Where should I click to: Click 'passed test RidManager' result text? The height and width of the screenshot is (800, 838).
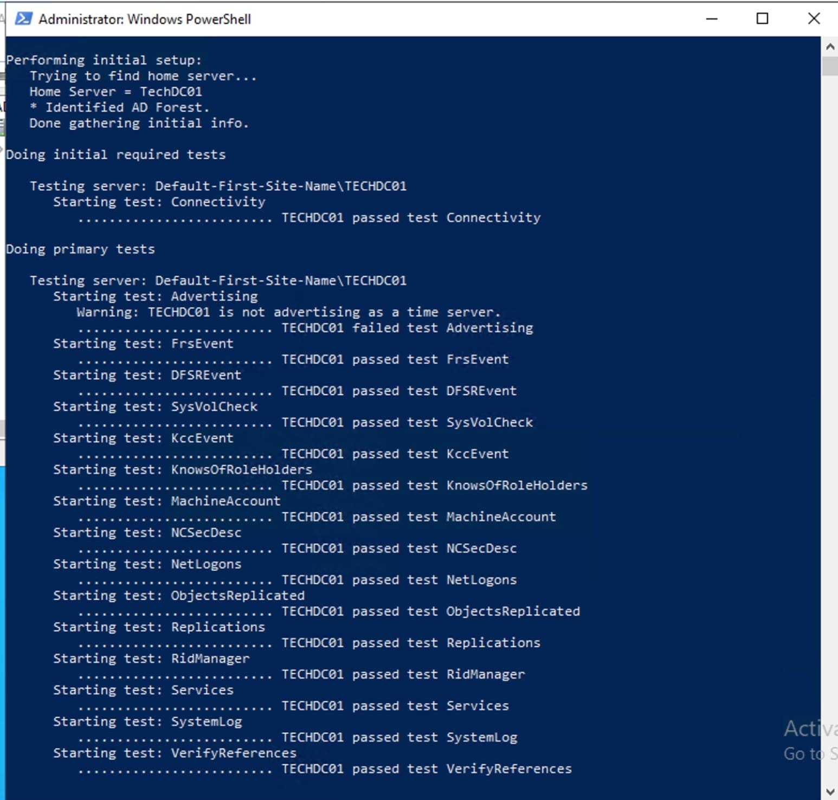coord(403,674)
